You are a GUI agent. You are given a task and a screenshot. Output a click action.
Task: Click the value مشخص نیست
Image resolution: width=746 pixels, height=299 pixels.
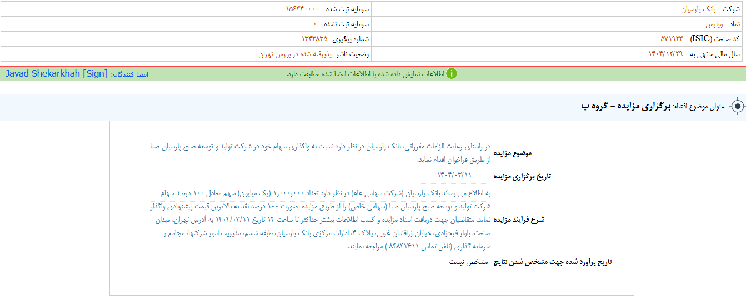coord(468,261)
